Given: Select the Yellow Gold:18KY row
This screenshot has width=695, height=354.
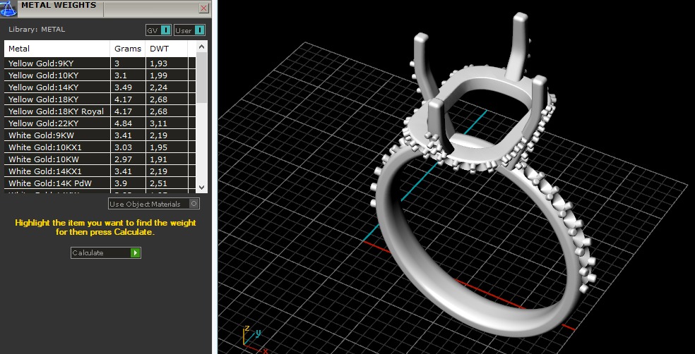Looking at the screenshot, I should (x=100, y=99).
